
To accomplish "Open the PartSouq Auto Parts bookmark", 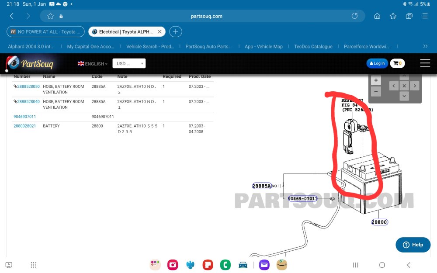I will 208,47.
